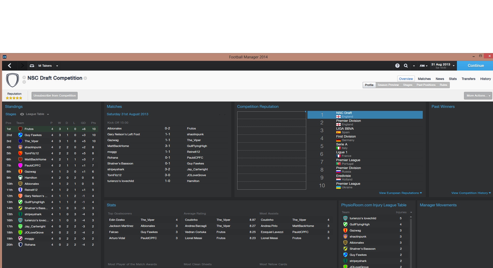Image resolution: width=493 pixels, height=268 pixels.
Task: Select the NSC Draft England reputation row
Action: [365, 115]
